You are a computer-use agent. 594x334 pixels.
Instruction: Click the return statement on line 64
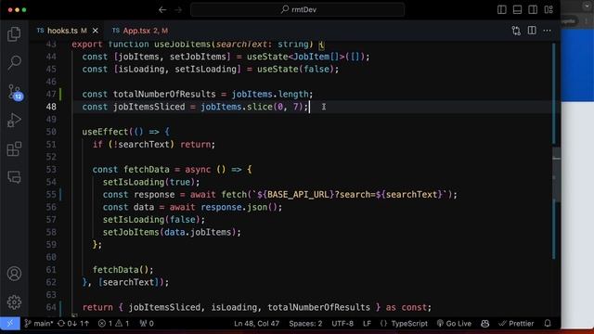click(256, 307)
